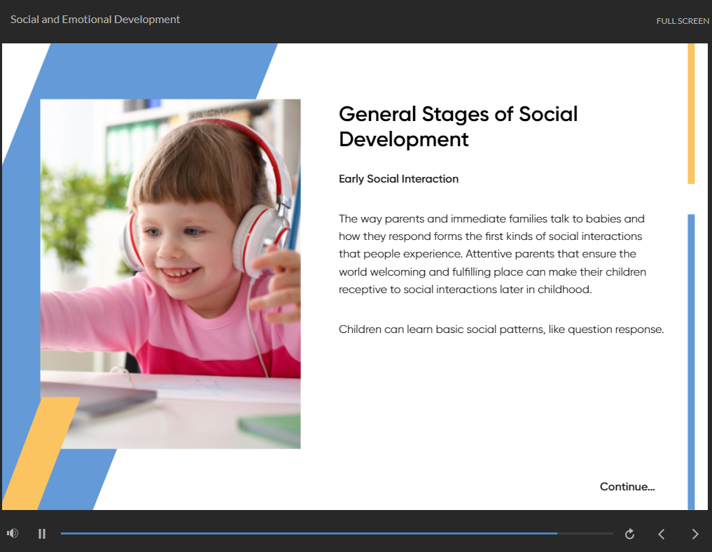This screenshot has height=552, width=712.
Task: Click the sentence about basic social patterns
Action: tap(501, 329)
